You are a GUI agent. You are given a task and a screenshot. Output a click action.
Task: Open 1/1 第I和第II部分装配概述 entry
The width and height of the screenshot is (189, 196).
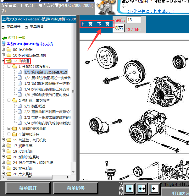click(x=46, y=72)
